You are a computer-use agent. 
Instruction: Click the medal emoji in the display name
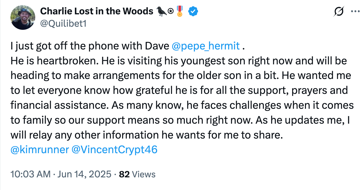179,11
